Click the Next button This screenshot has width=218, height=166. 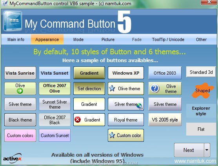click(189, 150)
